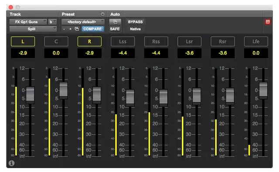
Task: Toggle the L channel select button
Action: (x=23, y=41)
